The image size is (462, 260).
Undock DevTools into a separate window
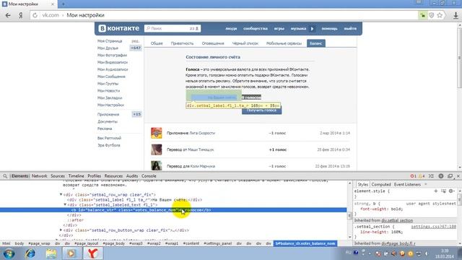(450, 176)
